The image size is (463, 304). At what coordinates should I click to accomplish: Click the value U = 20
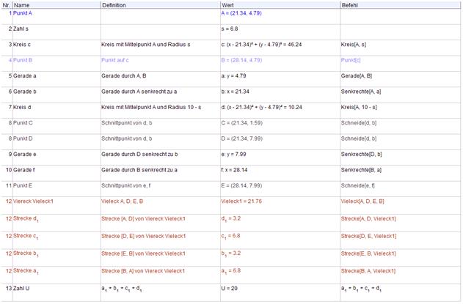pyautogui.click(x=230, y=290)
